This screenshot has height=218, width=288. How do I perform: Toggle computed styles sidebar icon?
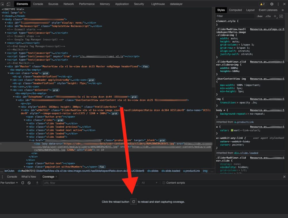[x=281, y=16]
